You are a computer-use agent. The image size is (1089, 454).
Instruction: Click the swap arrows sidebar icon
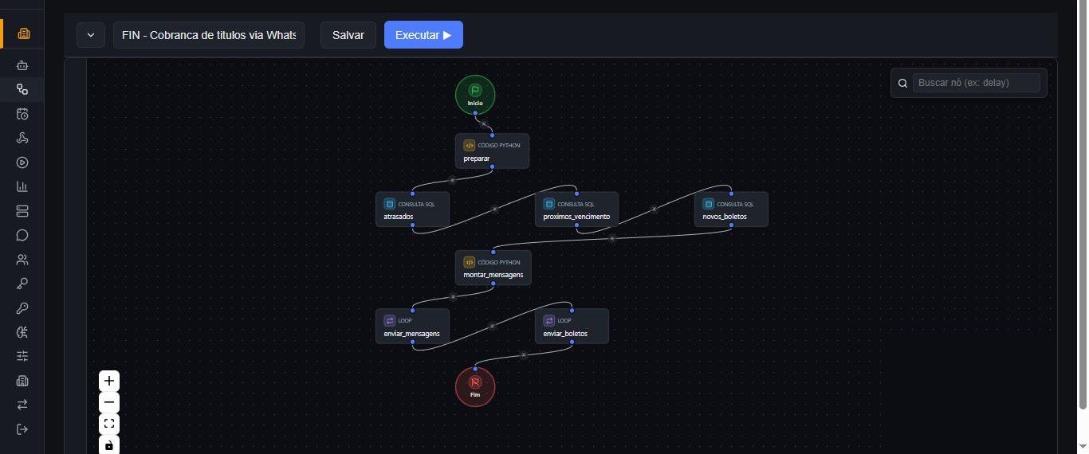pos(22,405)
